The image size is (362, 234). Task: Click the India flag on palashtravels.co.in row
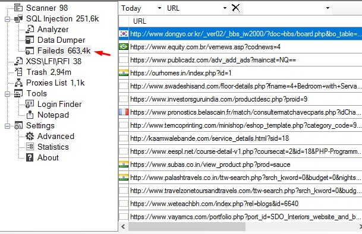[x=124, y=178]
